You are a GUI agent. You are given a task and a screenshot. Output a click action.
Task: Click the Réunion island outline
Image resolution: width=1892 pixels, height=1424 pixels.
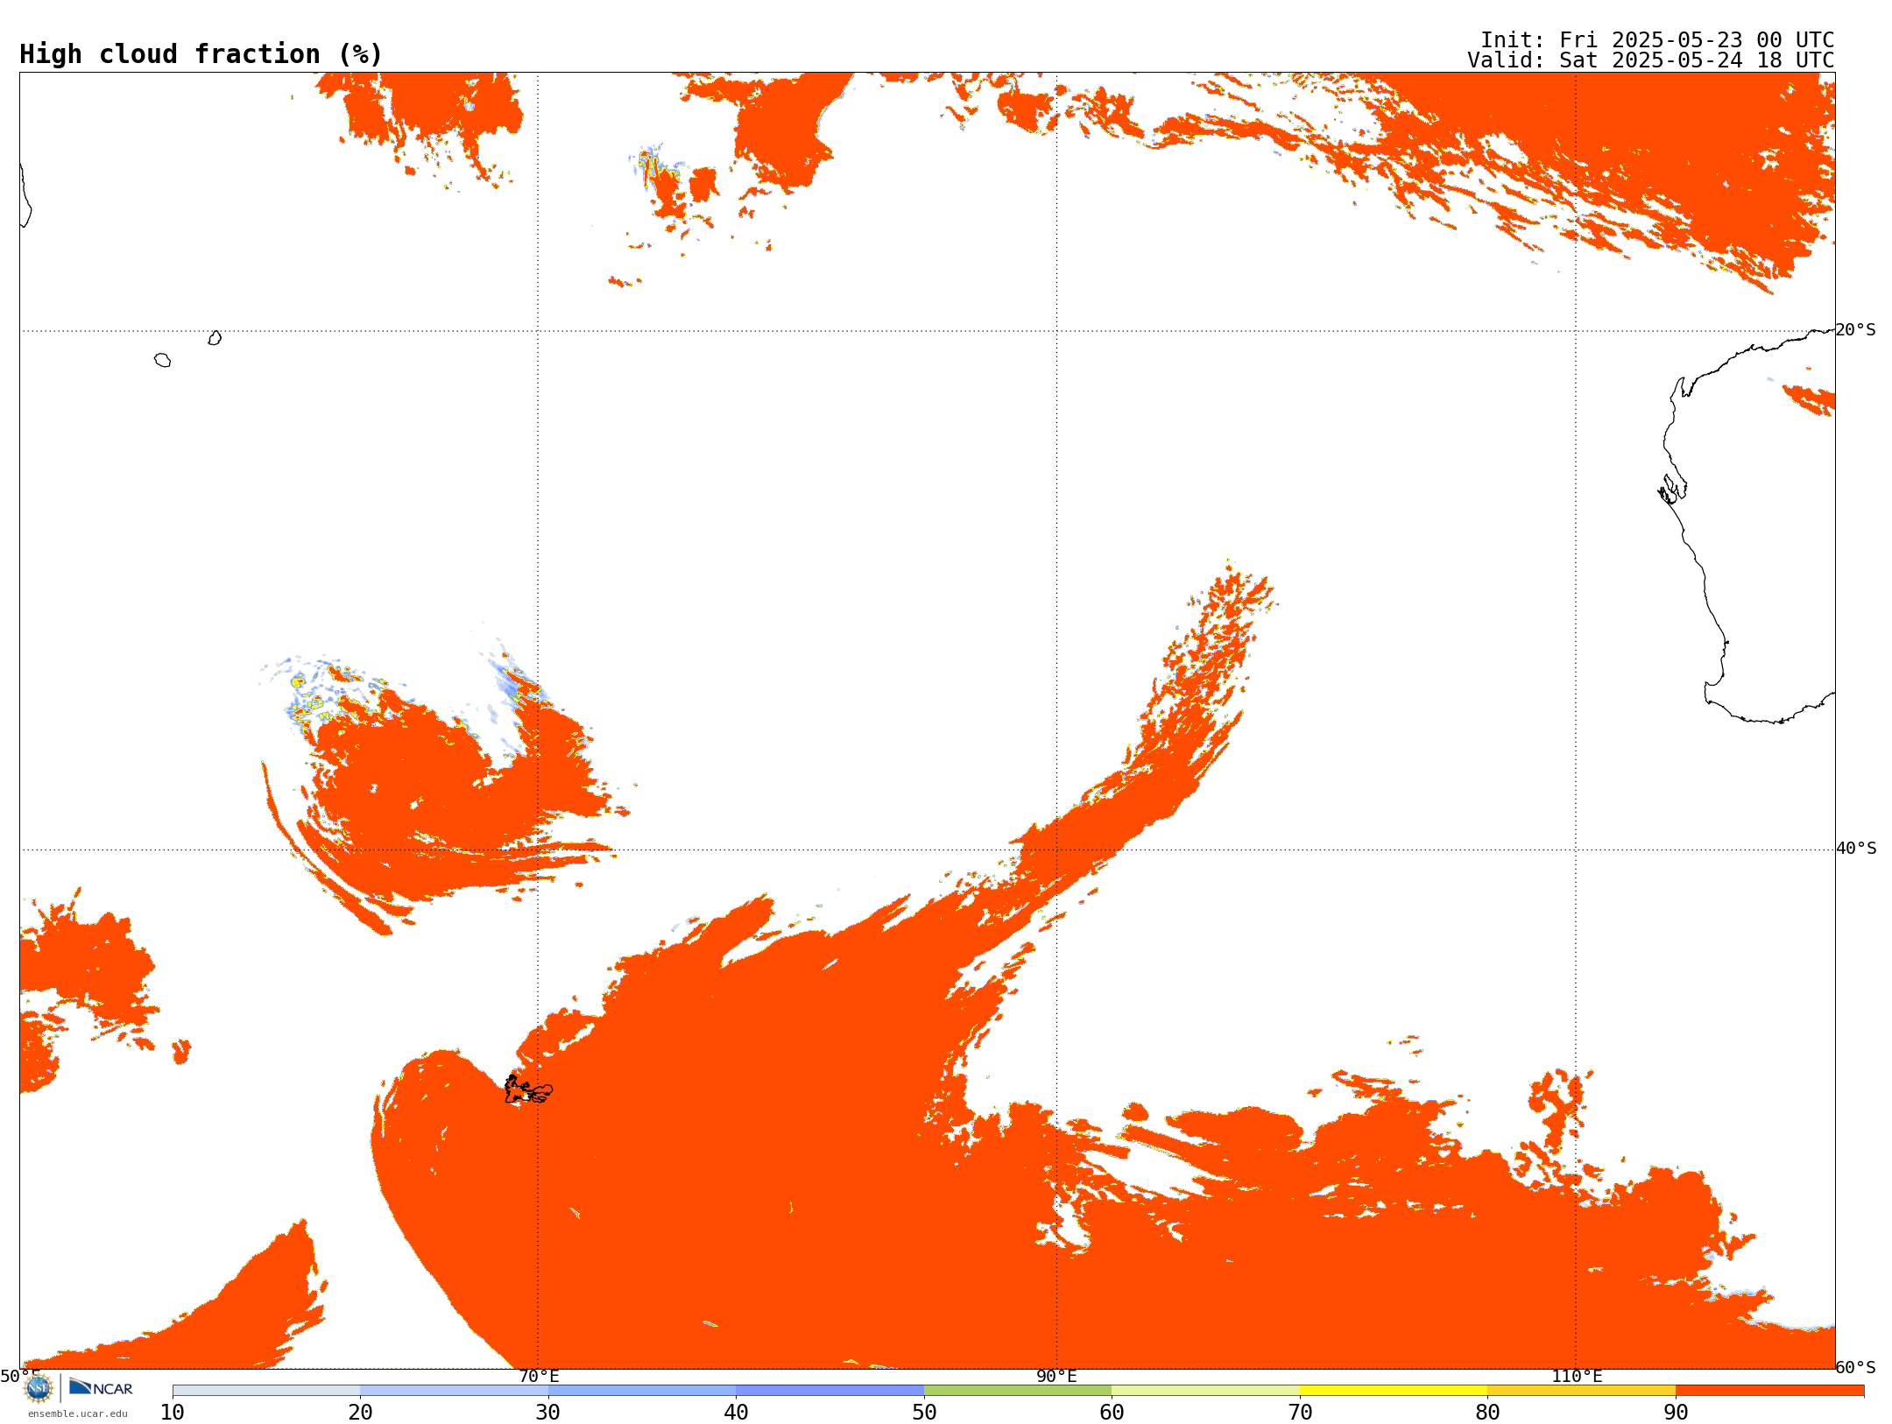[162, 360]
